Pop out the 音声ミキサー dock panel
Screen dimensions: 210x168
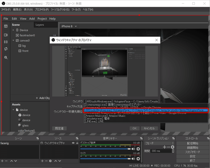[141, 139]
